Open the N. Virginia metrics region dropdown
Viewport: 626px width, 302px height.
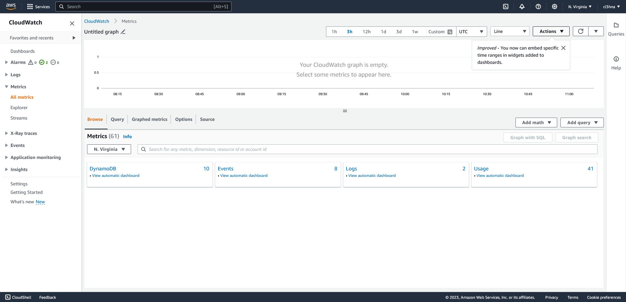pyautogui.click(x=109, y=149)
